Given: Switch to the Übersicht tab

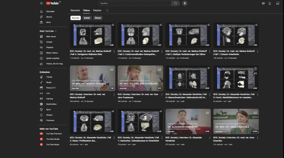Looking at the screenshot, I should (75, 10).
